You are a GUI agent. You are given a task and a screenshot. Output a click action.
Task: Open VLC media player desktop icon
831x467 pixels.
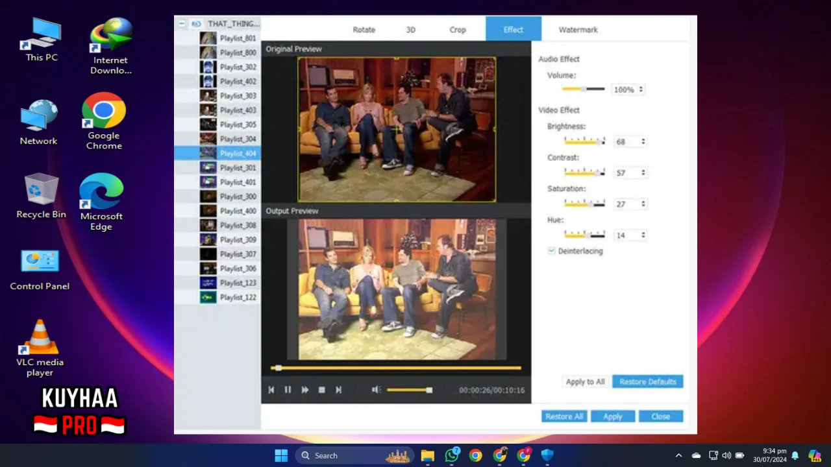[40, 348]
